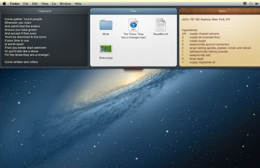Open the File menu
This screenshot has height=168, width=260.
point(26,3)
